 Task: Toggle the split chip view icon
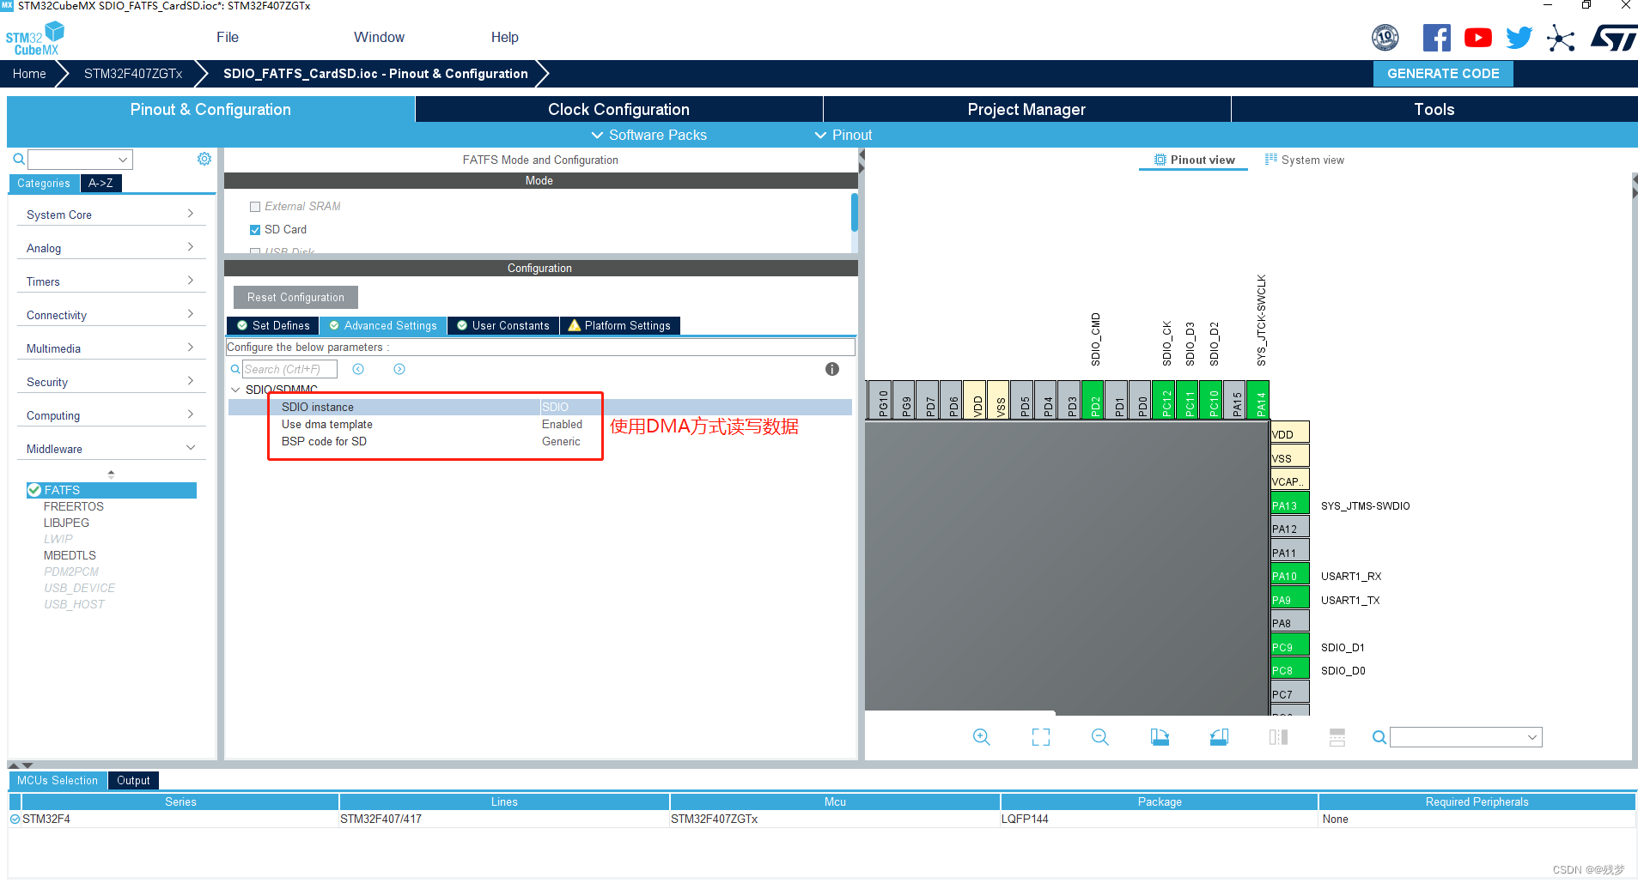click(1278, 737)
